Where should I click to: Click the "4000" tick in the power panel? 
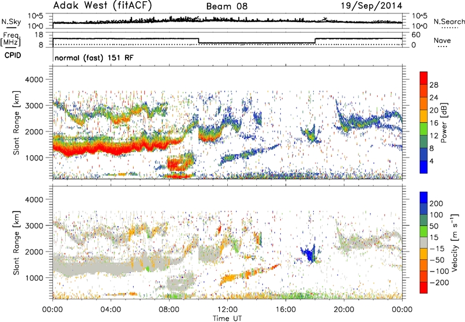[x=34, y=80]
